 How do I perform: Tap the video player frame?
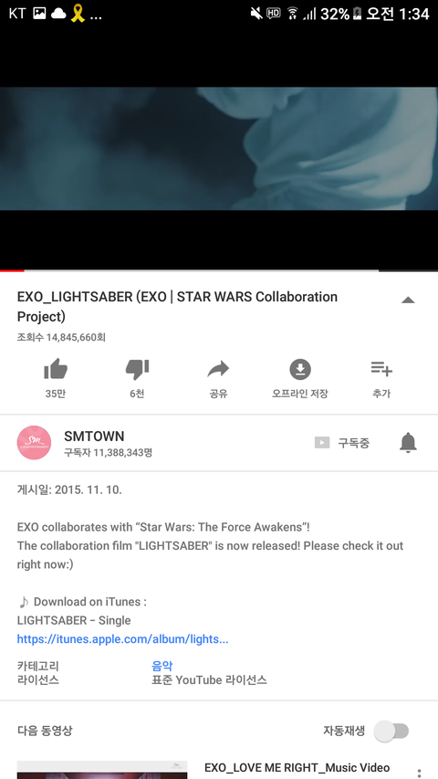point(219,149)
